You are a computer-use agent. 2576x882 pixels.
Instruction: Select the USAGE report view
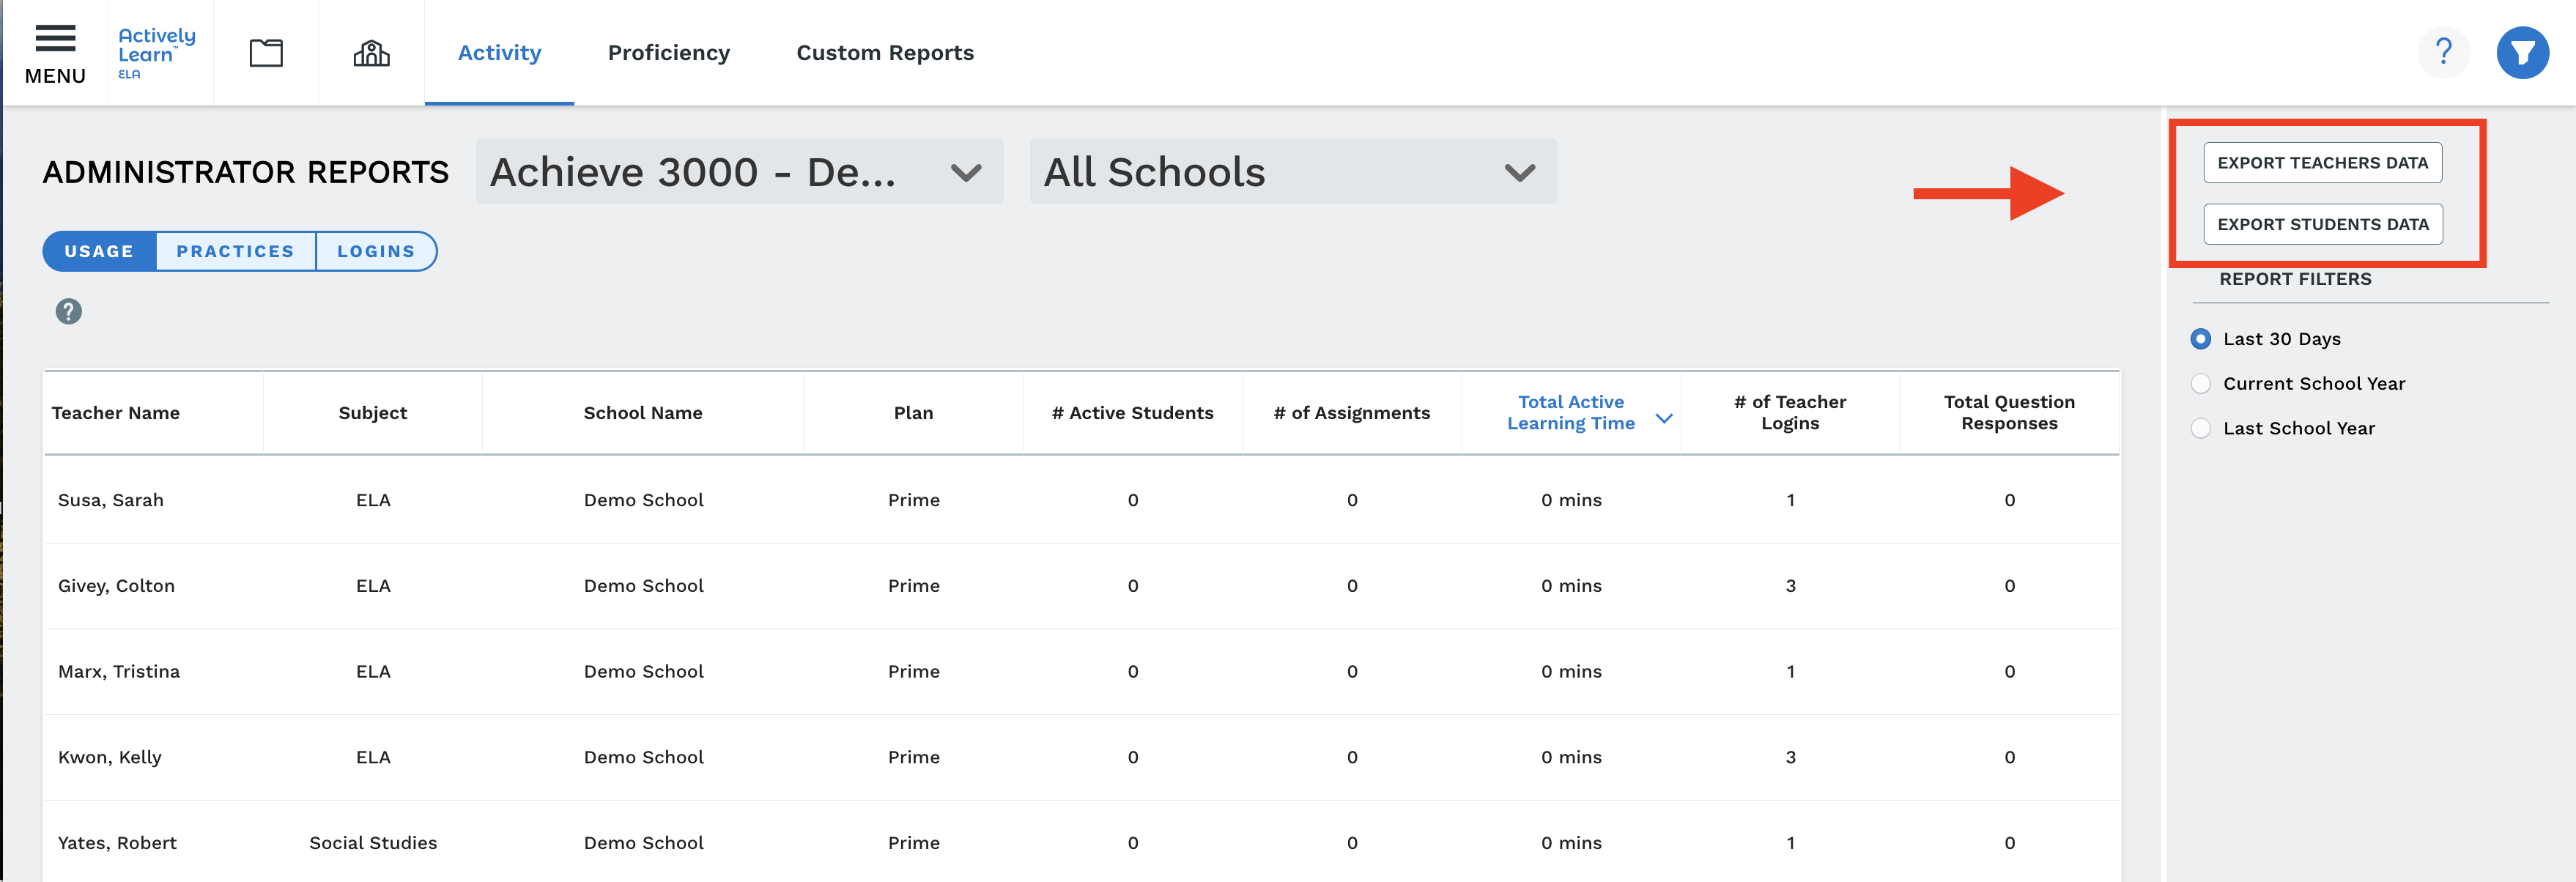(x=99, y=251)
